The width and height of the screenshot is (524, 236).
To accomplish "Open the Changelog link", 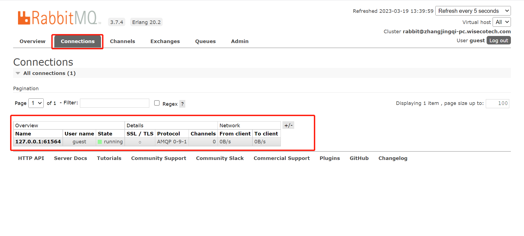I will tap(393, 158).
